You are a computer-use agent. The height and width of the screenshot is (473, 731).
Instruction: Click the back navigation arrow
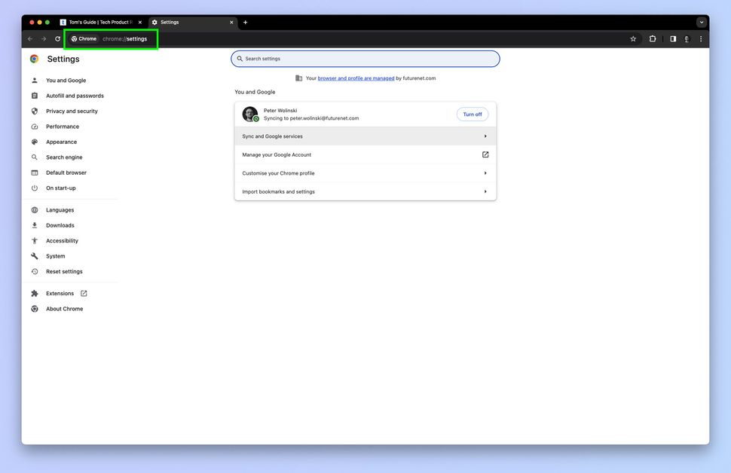(29, 38)
